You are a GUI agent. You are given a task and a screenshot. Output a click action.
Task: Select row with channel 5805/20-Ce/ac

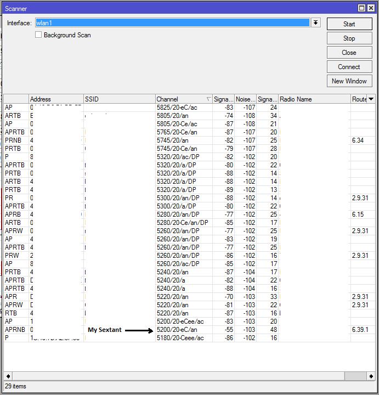coord(189,124)
